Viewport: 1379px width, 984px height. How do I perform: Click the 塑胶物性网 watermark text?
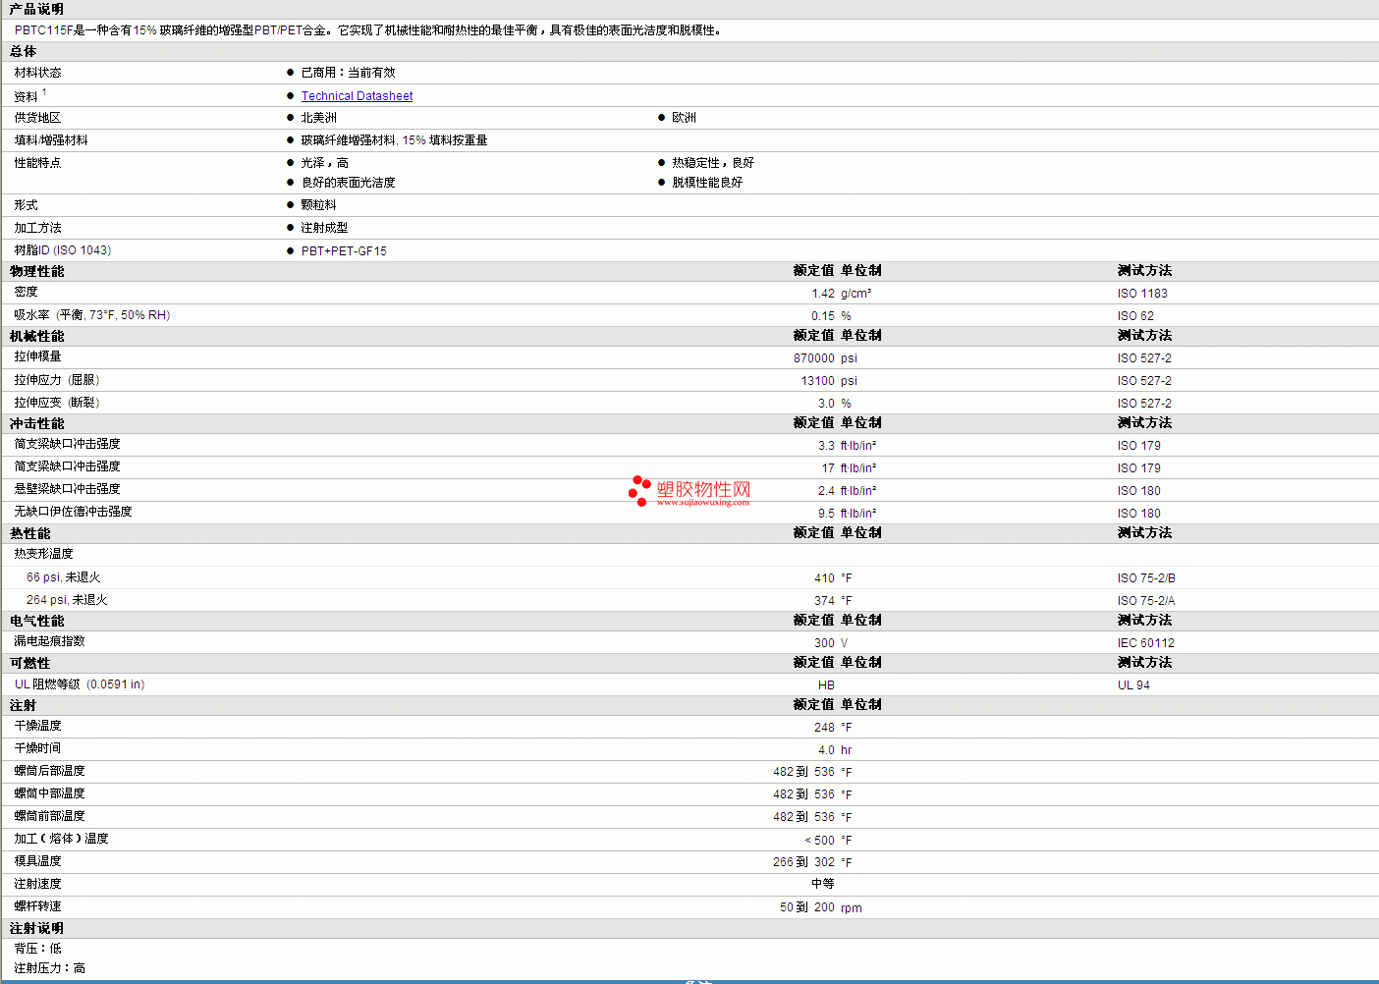703,488
